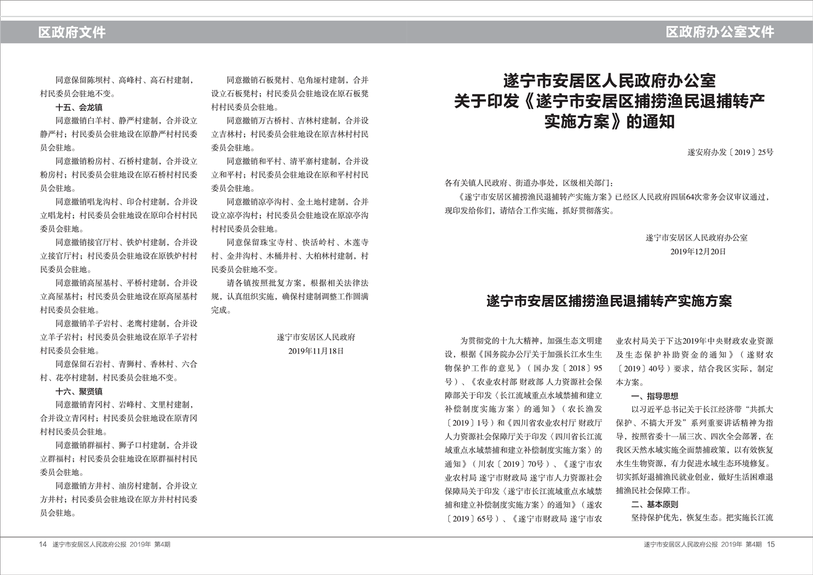This screenshot has width=813, height=575.
Task: Click the page number 15 in footer
Action: pyautogui.click(x=771, y=544)
